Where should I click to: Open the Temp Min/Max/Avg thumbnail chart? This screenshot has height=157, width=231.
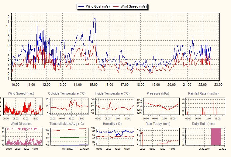69,137
